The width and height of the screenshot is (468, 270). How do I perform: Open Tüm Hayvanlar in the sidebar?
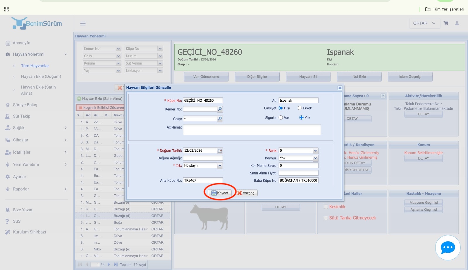(35, 66)
